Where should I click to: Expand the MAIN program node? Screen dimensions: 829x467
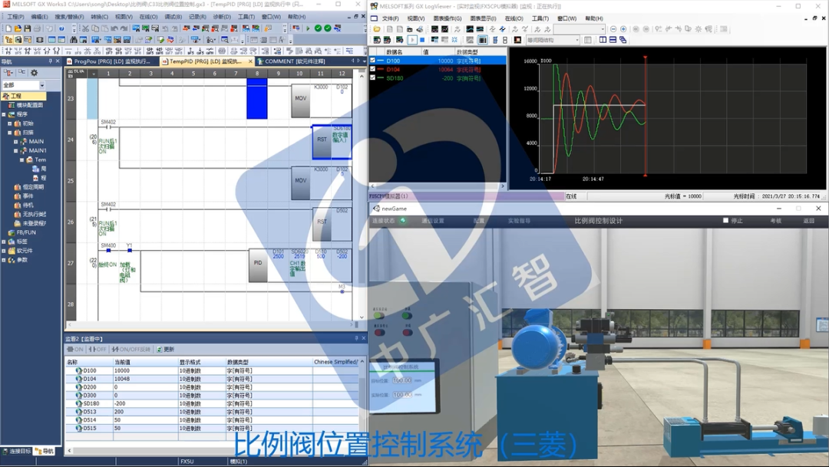pyautogui.click(x=15, y=142)
